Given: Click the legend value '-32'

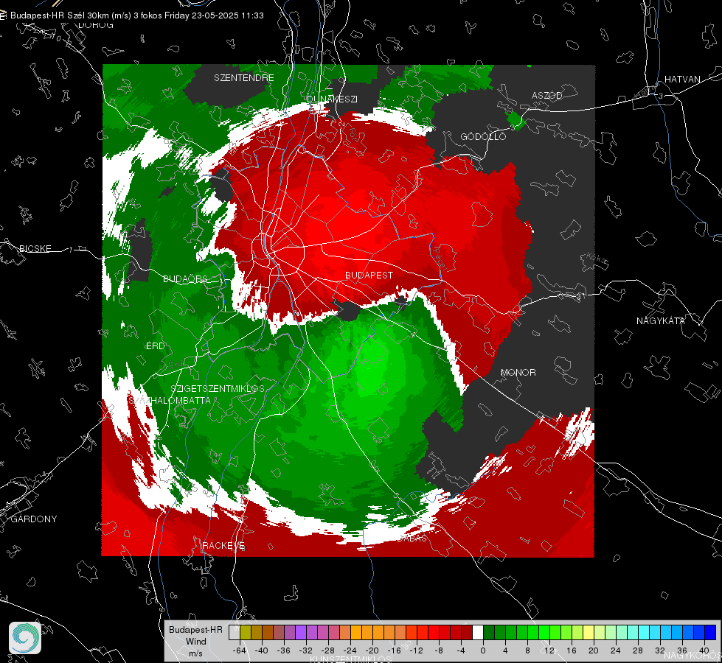Looking at the screenshot, I should tap(306, 650).
